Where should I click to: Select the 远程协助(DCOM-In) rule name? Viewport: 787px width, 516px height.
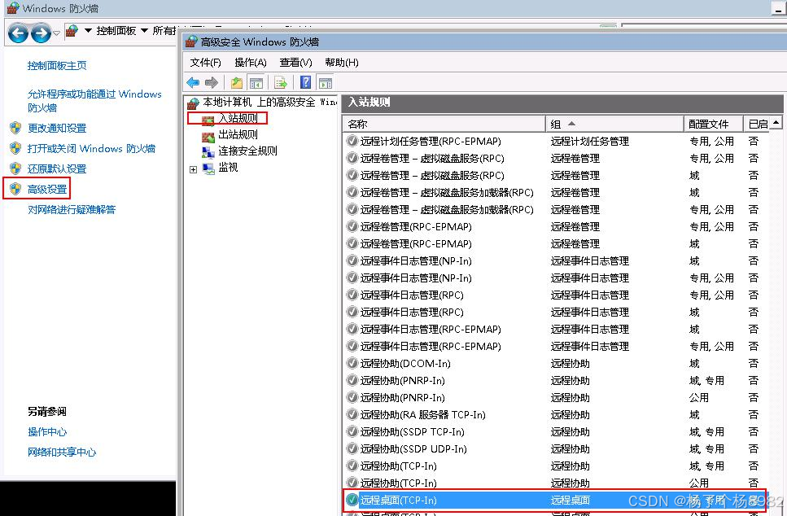point(405,363)
